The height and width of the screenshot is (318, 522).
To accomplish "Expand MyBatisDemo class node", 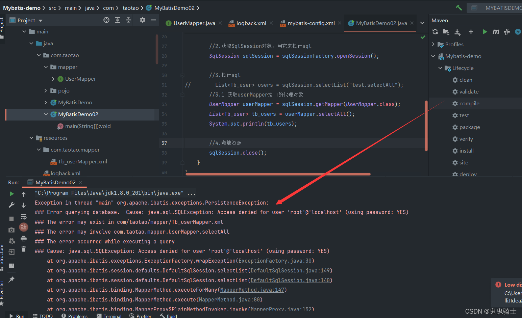I will (x=46, y=102).
